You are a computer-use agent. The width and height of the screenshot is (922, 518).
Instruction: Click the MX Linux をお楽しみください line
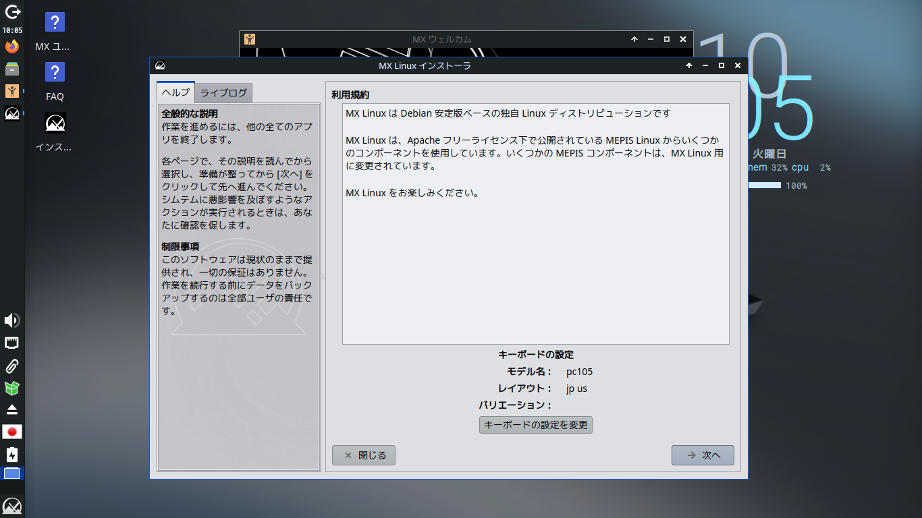pyautogui.click(x=412, y=193)
